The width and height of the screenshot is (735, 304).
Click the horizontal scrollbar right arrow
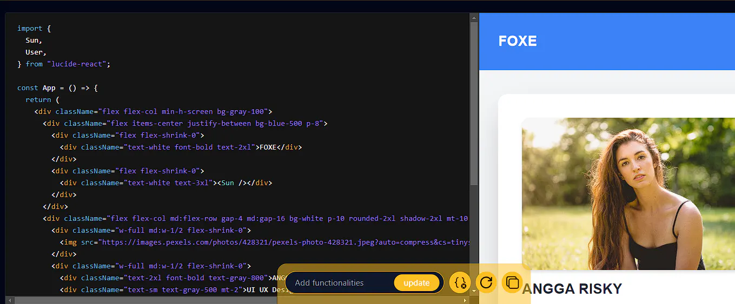(466, 300)
